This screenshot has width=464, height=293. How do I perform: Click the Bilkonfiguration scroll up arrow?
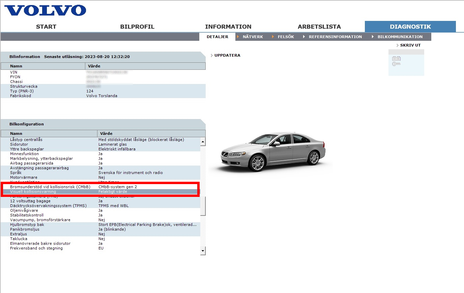click(203, 142)
